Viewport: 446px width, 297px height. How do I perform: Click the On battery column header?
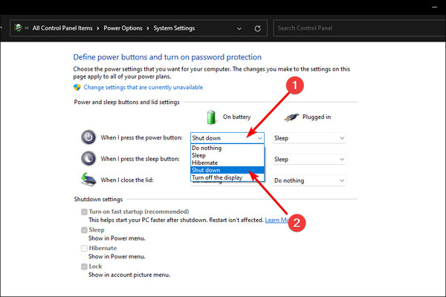click(236, 117)
